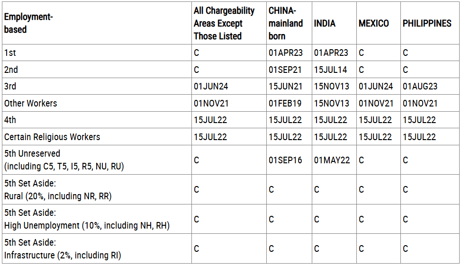Select the INDIA column header
Viewport: 462px width, 266px height.
[325, 23]
